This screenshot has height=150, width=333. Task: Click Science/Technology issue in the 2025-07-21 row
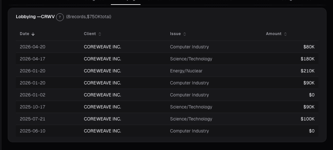[x=191, y=119]
